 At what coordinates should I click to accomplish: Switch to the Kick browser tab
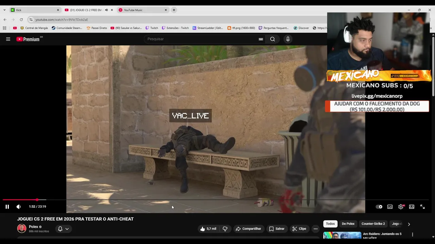point(35,10)
